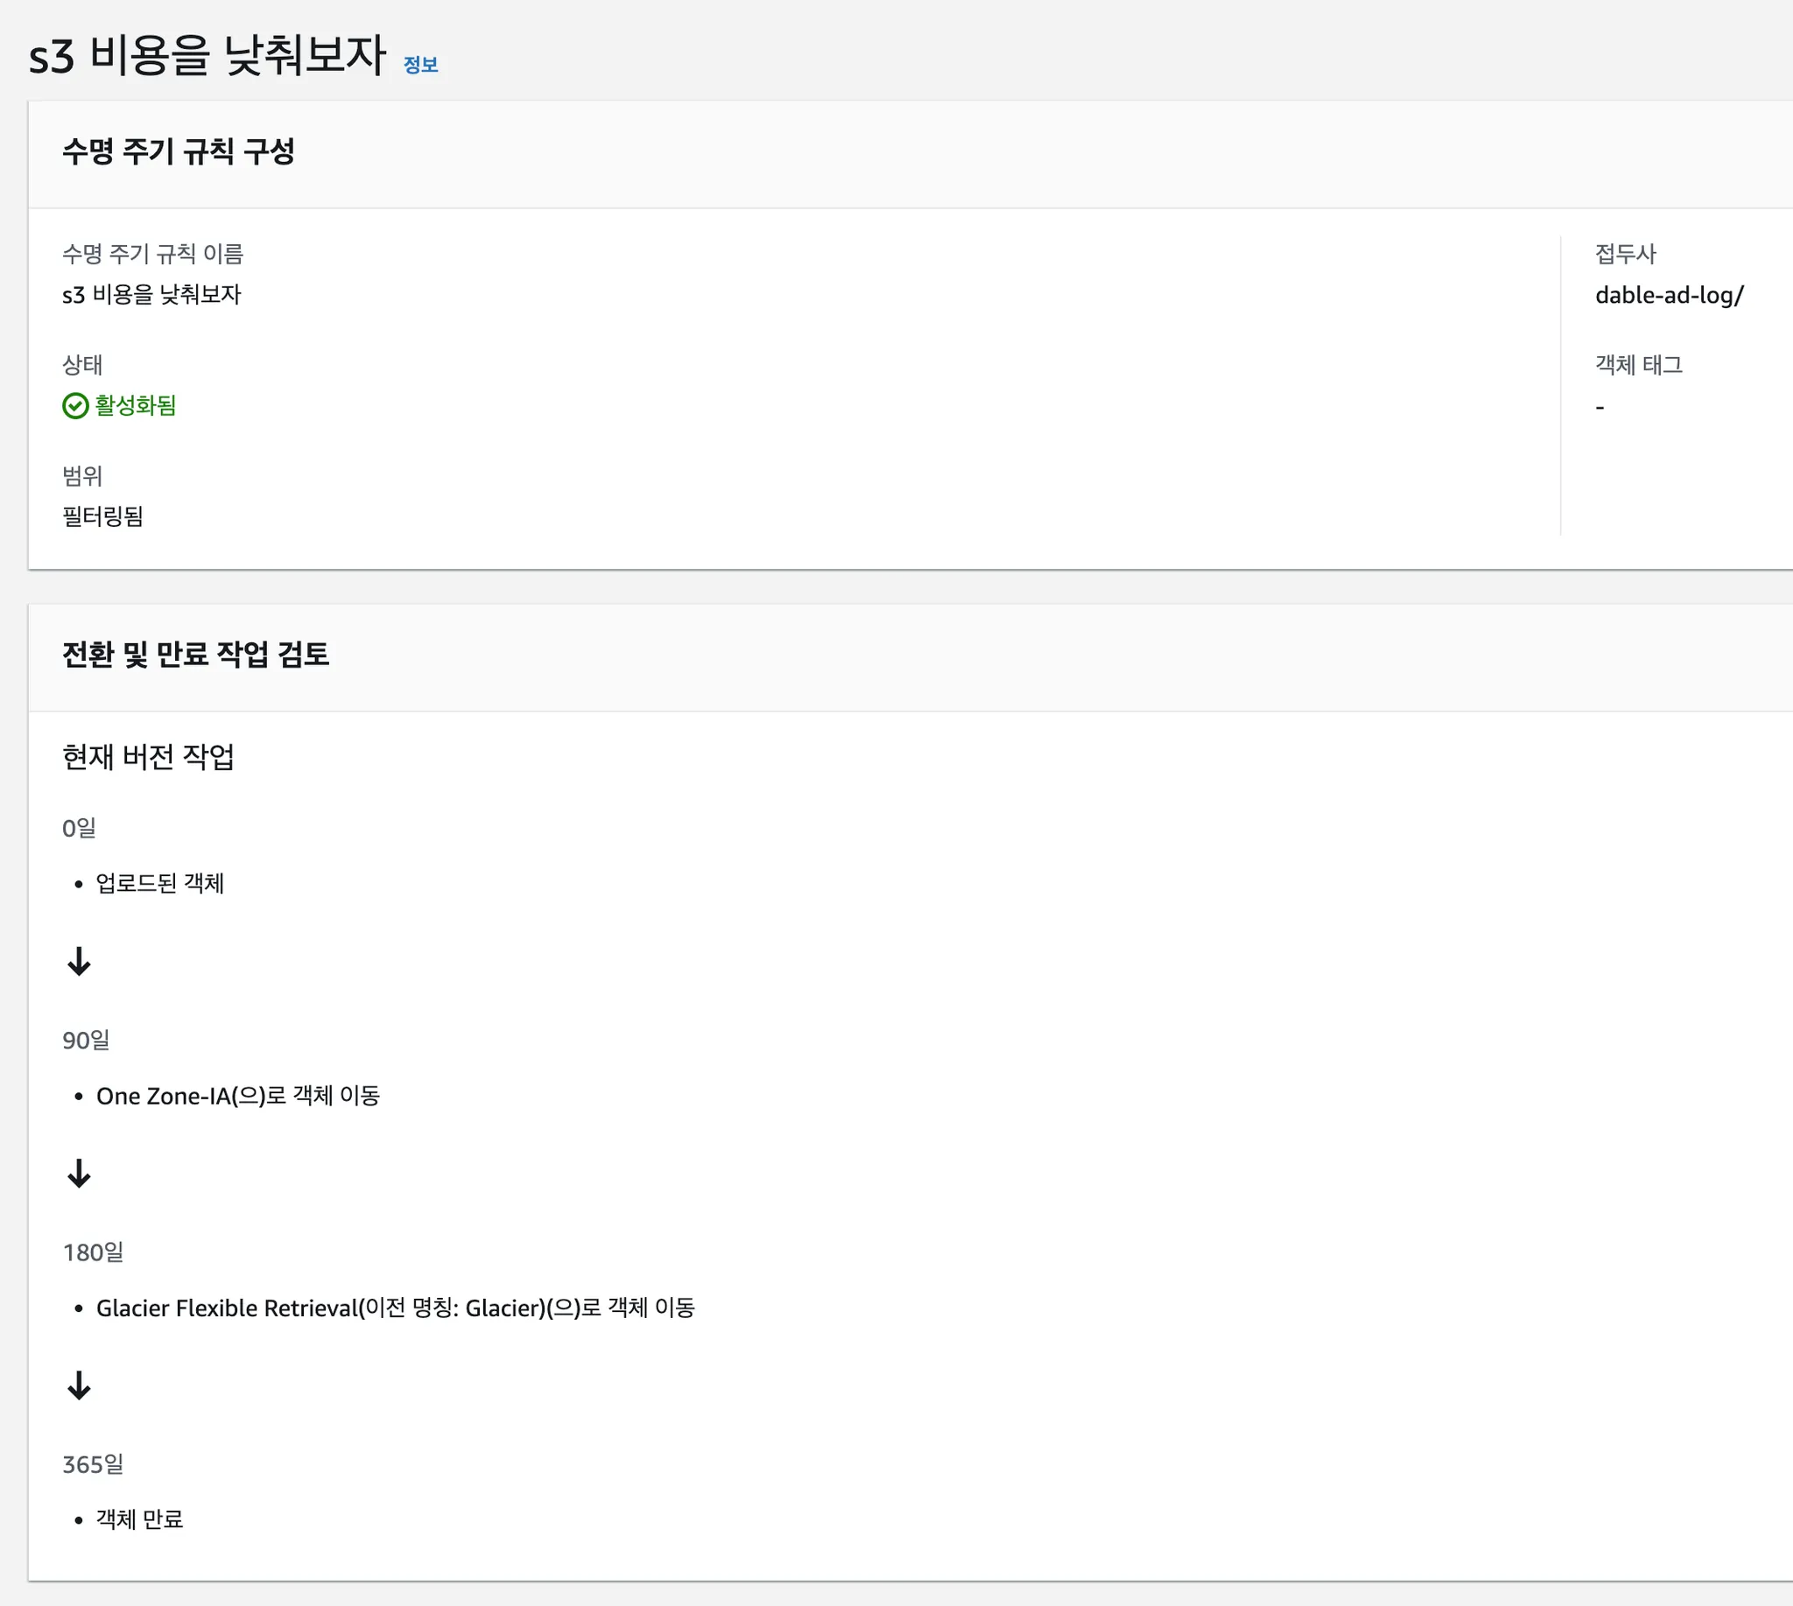Viewport: 1793px width, 1606px height.
Task: Click the 전환 및 만료 작업 검토 header
Action: point(196,655)
